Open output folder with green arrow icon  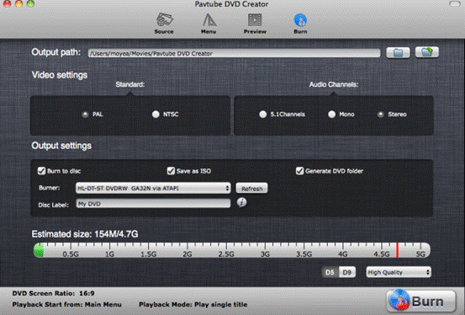pos(427,52)
